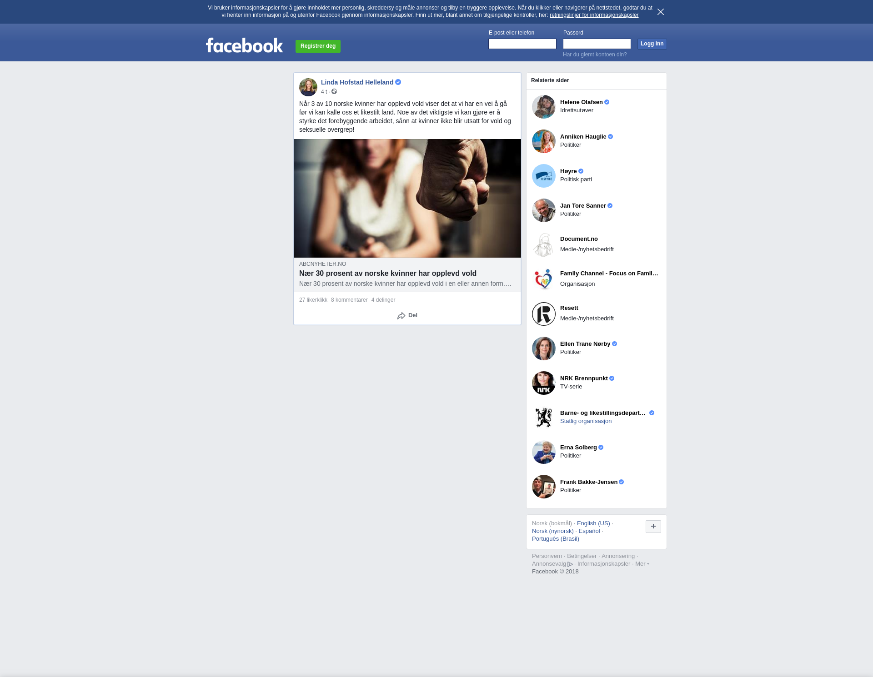Click Anniken Hauglie's avatar
The width and height of the screenshot is (873, 677).
click(543, 141)
